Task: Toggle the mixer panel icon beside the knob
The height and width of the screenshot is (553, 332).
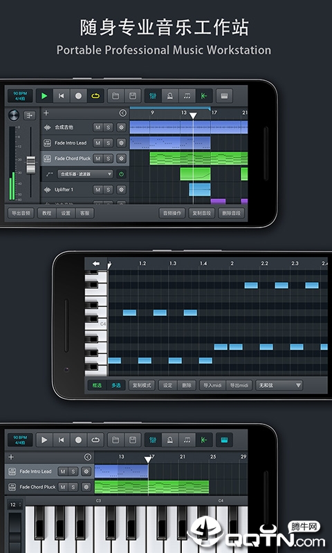Action: (x=29, y=115)
